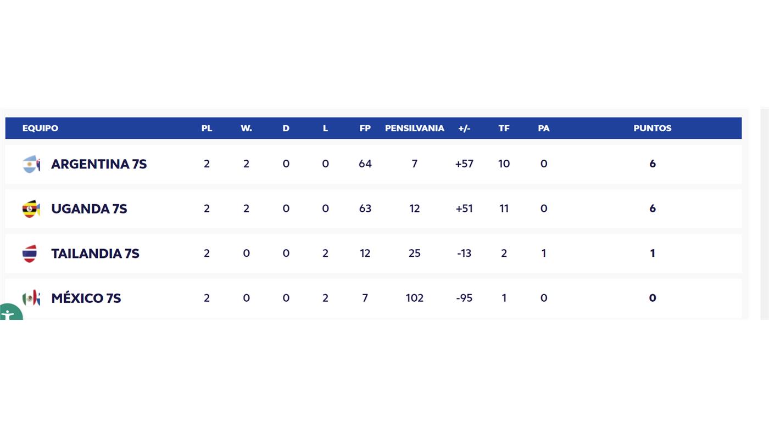Open the accessibility widget icon
Screen dimensions: 769x428
[x=8, y=313]
